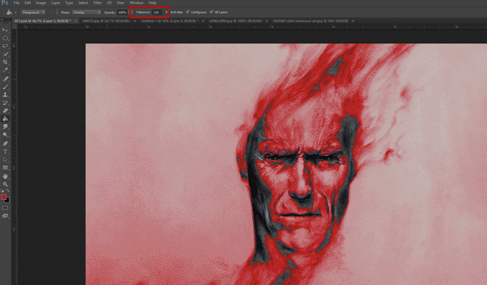487x285 pixels.
Task: Expand the toolbar double-arrow toggle
Action: [x=2, y=20]
